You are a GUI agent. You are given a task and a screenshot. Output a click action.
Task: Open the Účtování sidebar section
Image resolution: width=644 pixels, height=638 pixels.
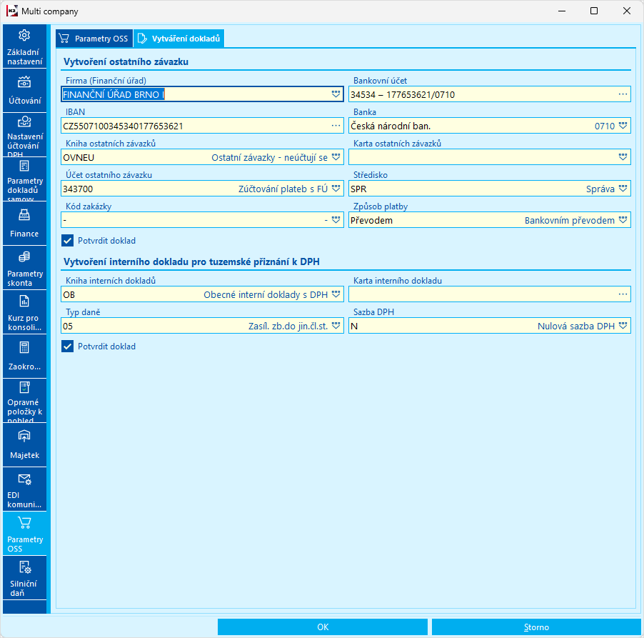25,91
